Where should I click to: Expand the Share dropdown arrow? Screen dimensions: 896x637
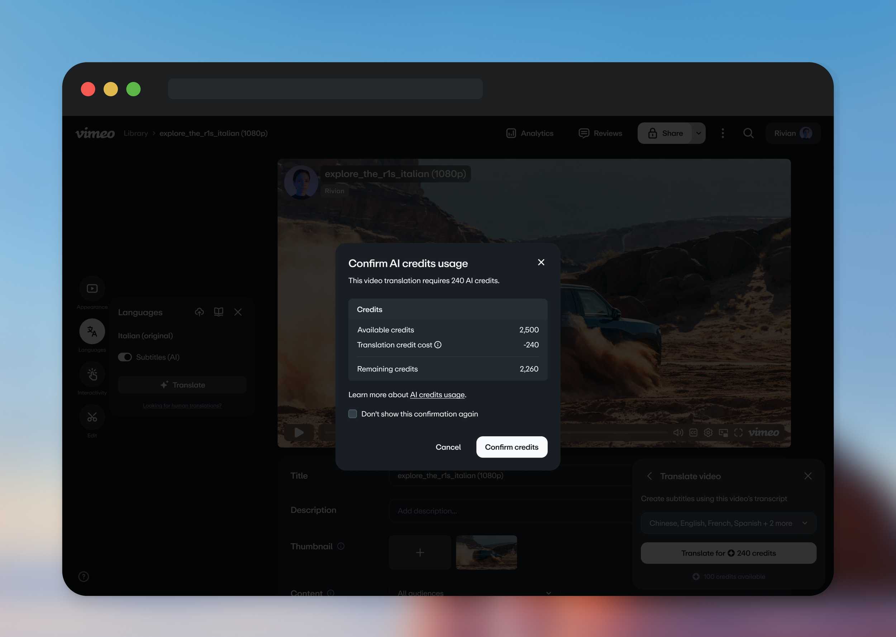point(699,133)
